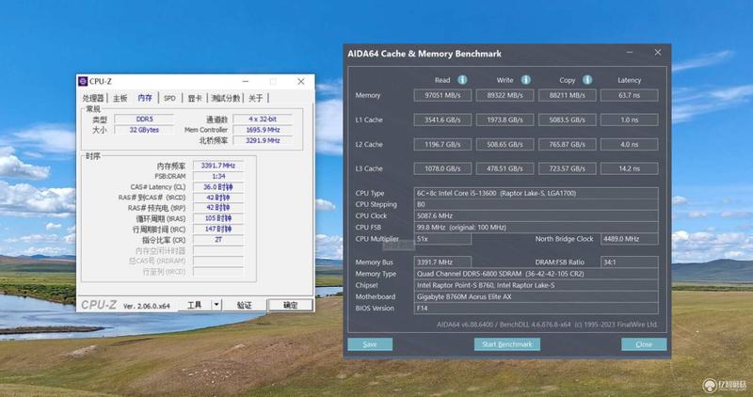The width and height of the screenshot is (753, 397).
Task: Click the L1 Cache Copy value 5083.5 GB/s
Action: pyautogui.click(x=568, y=119)
